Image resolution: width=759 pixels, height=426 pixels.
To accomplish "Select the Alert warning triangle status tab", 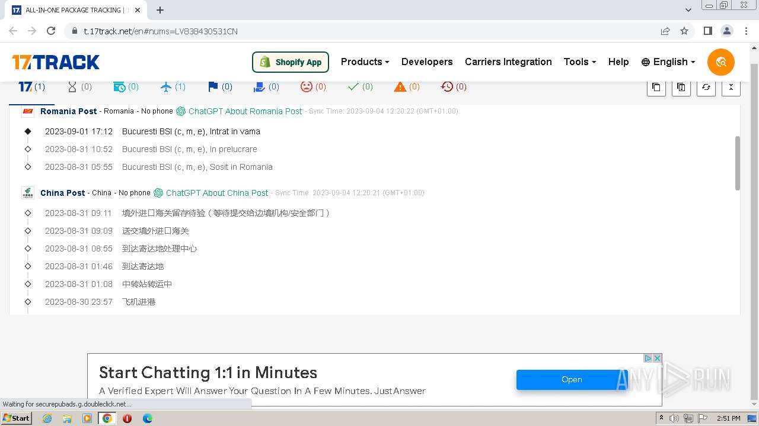I will (407, 87).
